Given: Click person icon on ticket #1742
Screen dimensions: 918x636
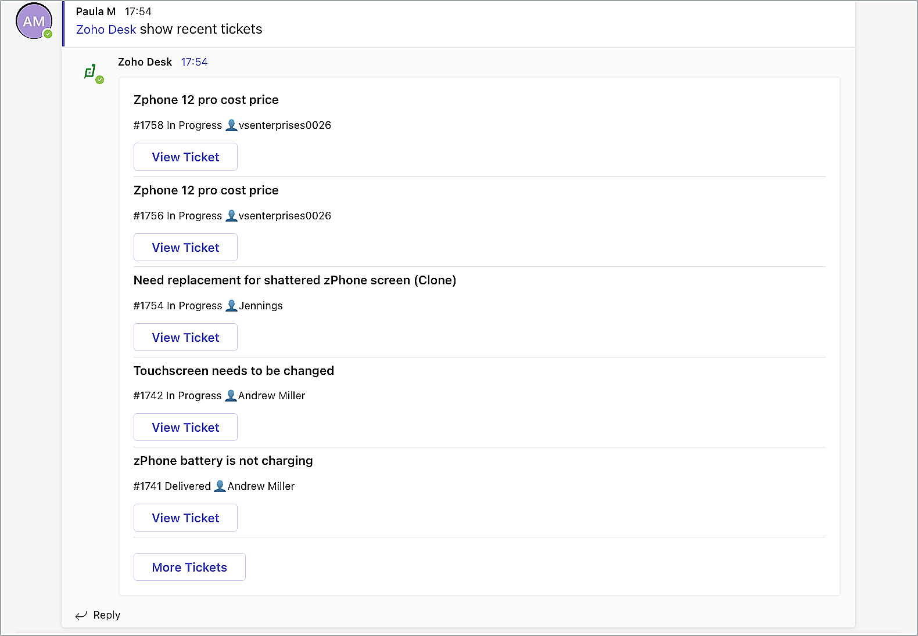Looking at the screenshot, I should tap(231, 395).
